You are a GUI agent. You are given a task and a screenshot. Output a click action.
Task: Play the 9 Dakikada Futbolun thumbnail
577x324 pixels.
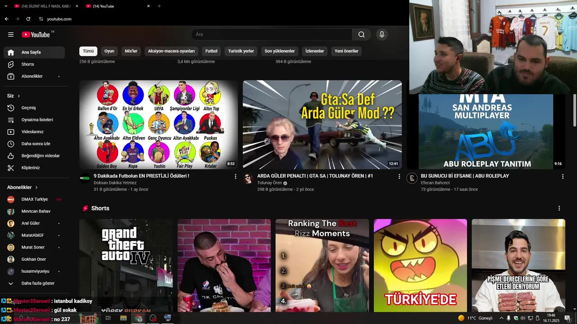[159, 125]
